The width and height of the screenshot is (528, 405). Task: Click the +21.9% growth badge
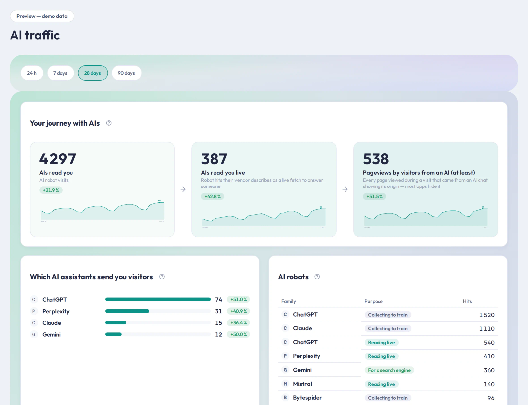coord(51,190)
